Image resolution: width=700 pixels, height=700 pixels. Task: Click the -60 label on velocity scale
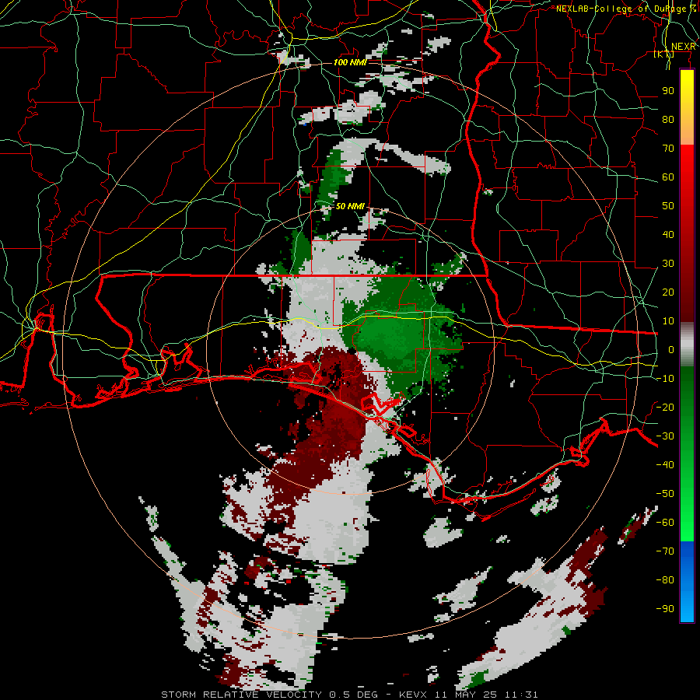click(665, 523)
